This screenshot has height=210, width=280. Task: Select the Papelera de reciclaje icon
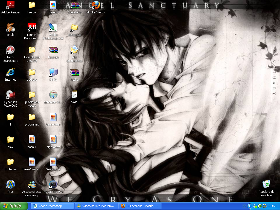click(266, 185)
